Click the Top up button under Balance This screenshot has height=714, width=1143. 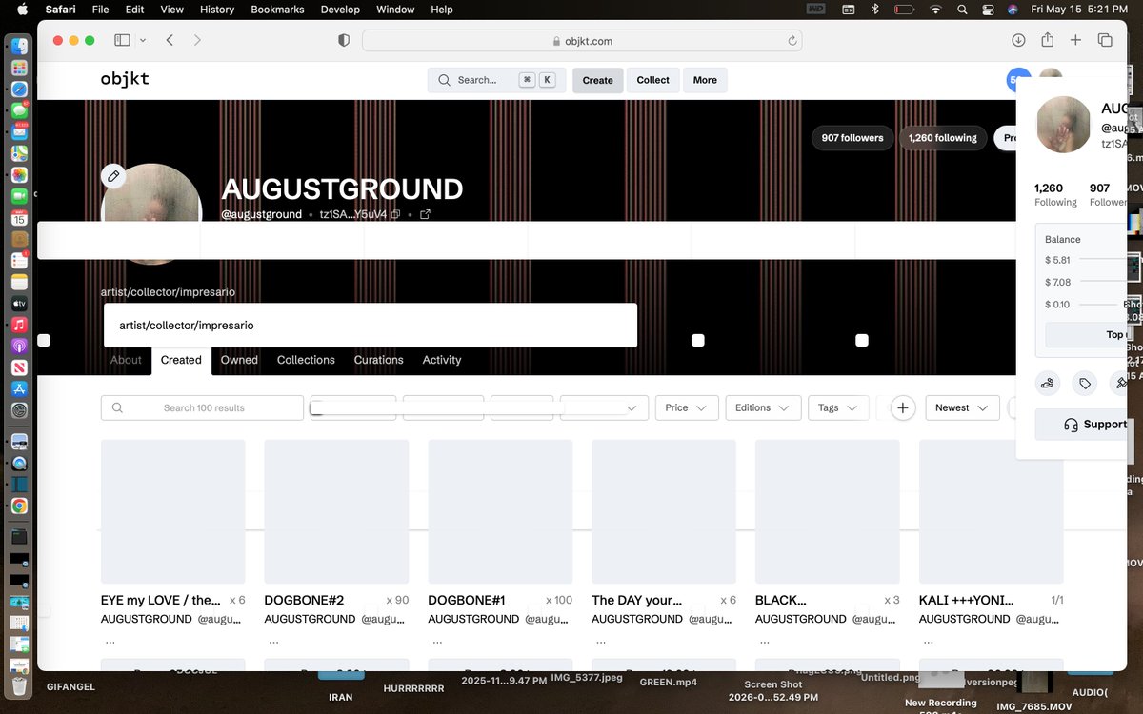(1087, 334)
